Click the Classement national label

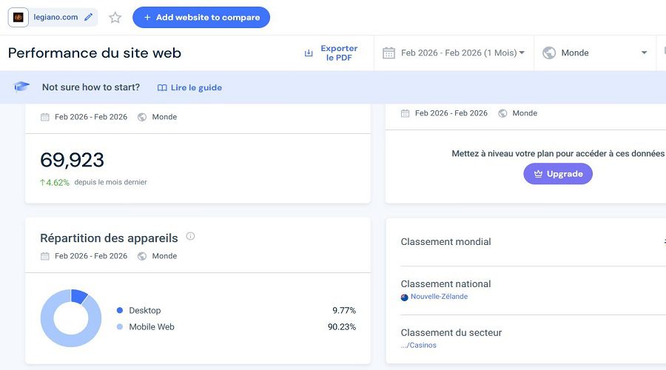(x=445, y=283)
